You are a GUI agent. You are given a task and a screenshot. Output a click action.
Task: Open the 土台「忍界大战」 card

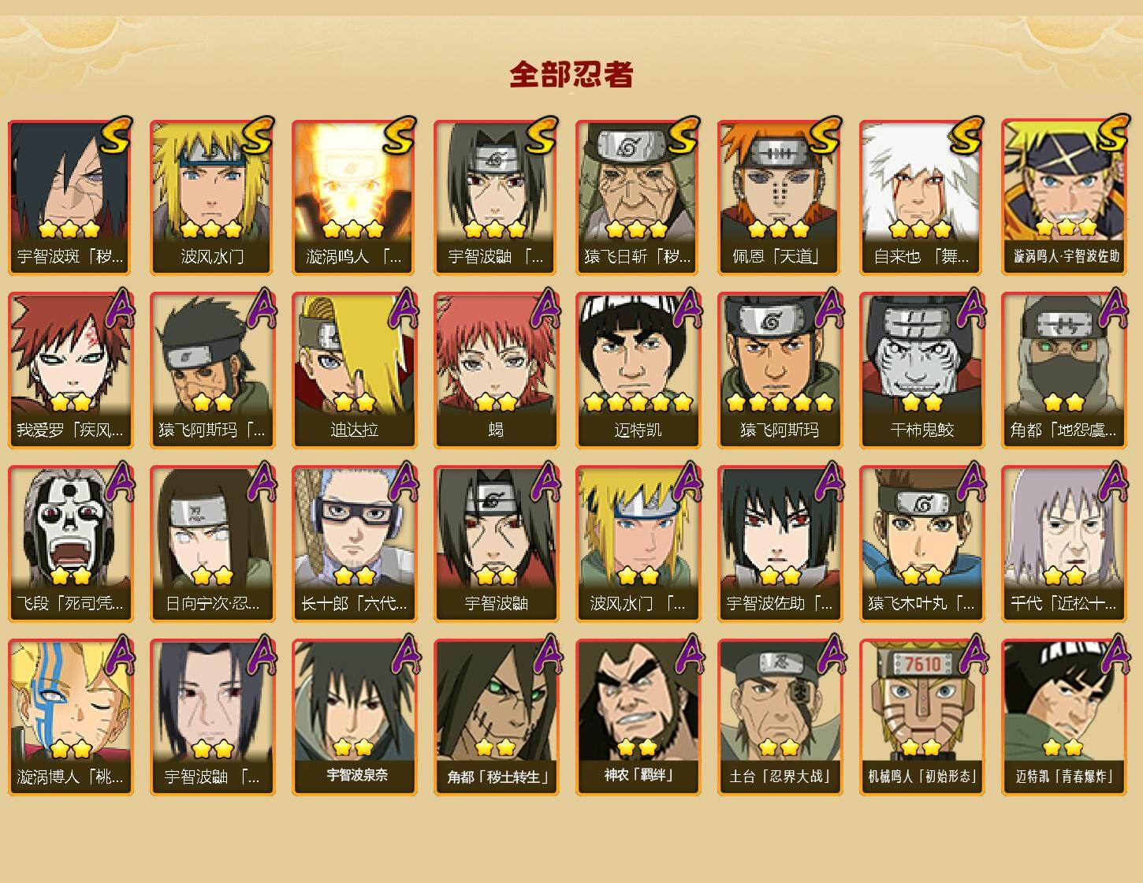(x=780, y=717)
